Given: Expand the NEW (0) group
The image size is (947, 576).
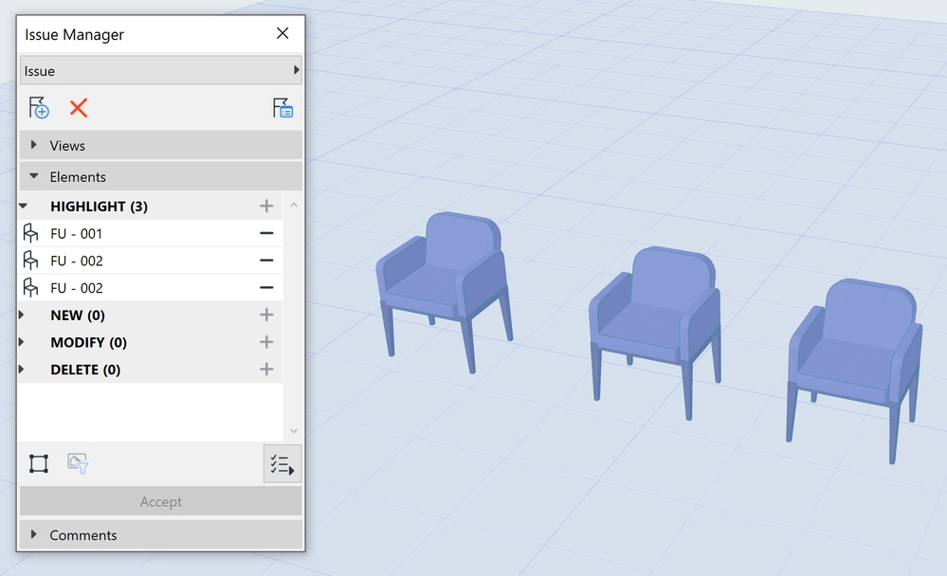Looking at the screenshot, I should [22, 315].
